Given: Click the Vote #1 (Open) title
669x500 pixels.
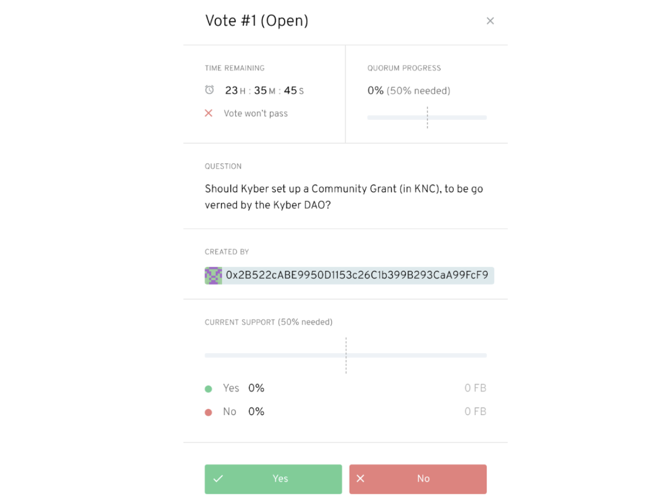Looking at the screenshot, I should click(x=257, y=21).
